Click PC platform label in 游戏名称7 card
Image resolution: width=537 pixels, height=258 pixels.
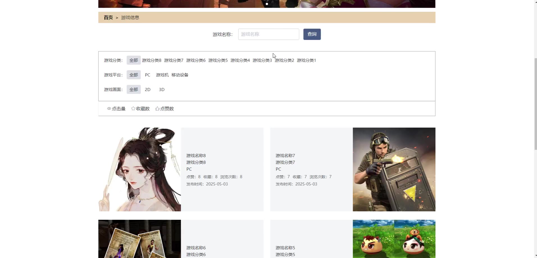[x=278, y=169]
